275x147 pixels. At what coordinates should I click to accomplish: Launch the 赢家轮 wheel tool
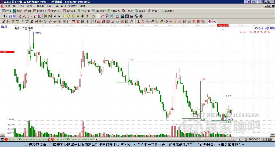coord(140,11)
